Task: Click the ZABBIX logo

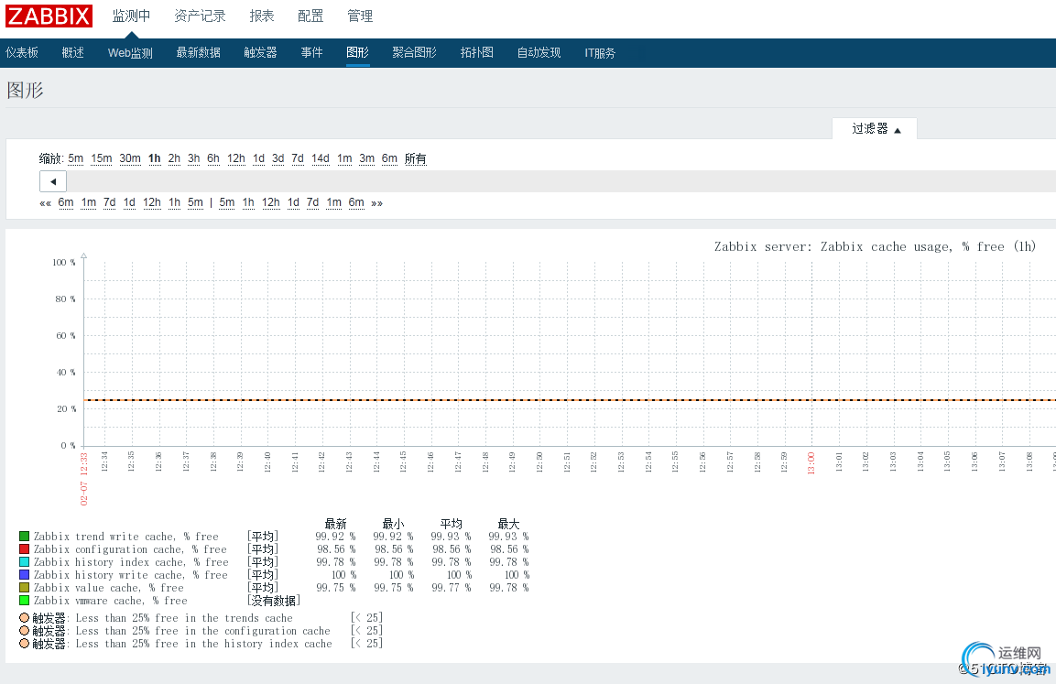Action: point(49,16)
